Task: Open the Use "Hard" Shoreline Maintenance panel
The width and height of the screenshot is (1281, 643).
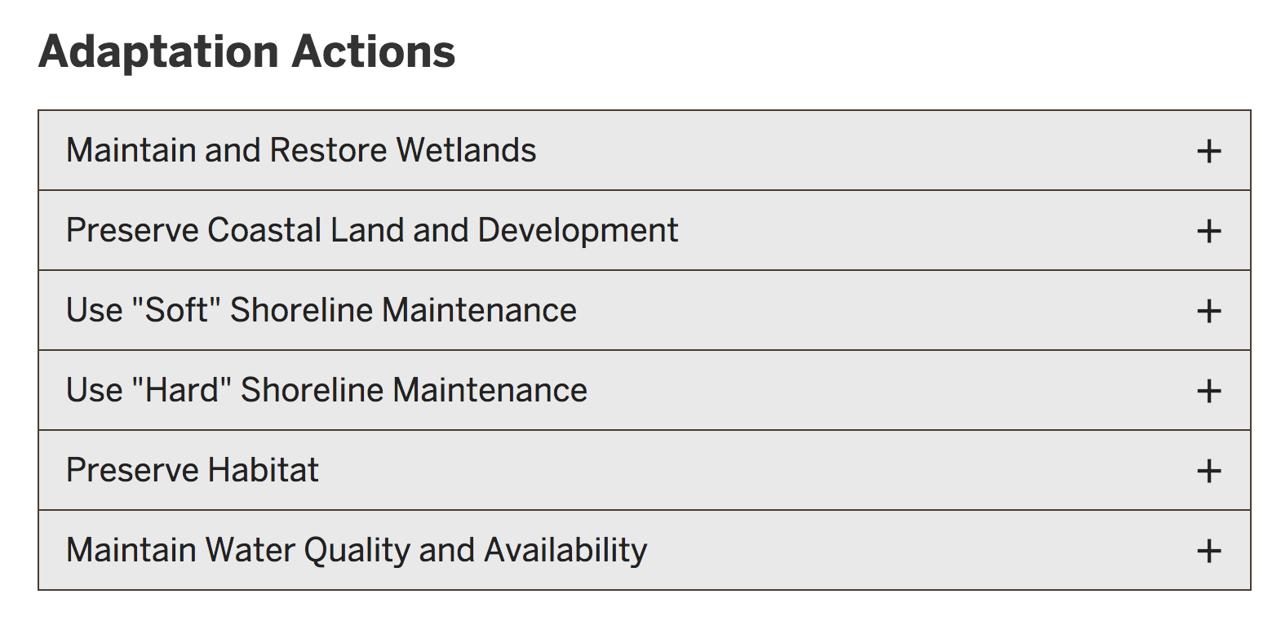Action: coord(645,391)
